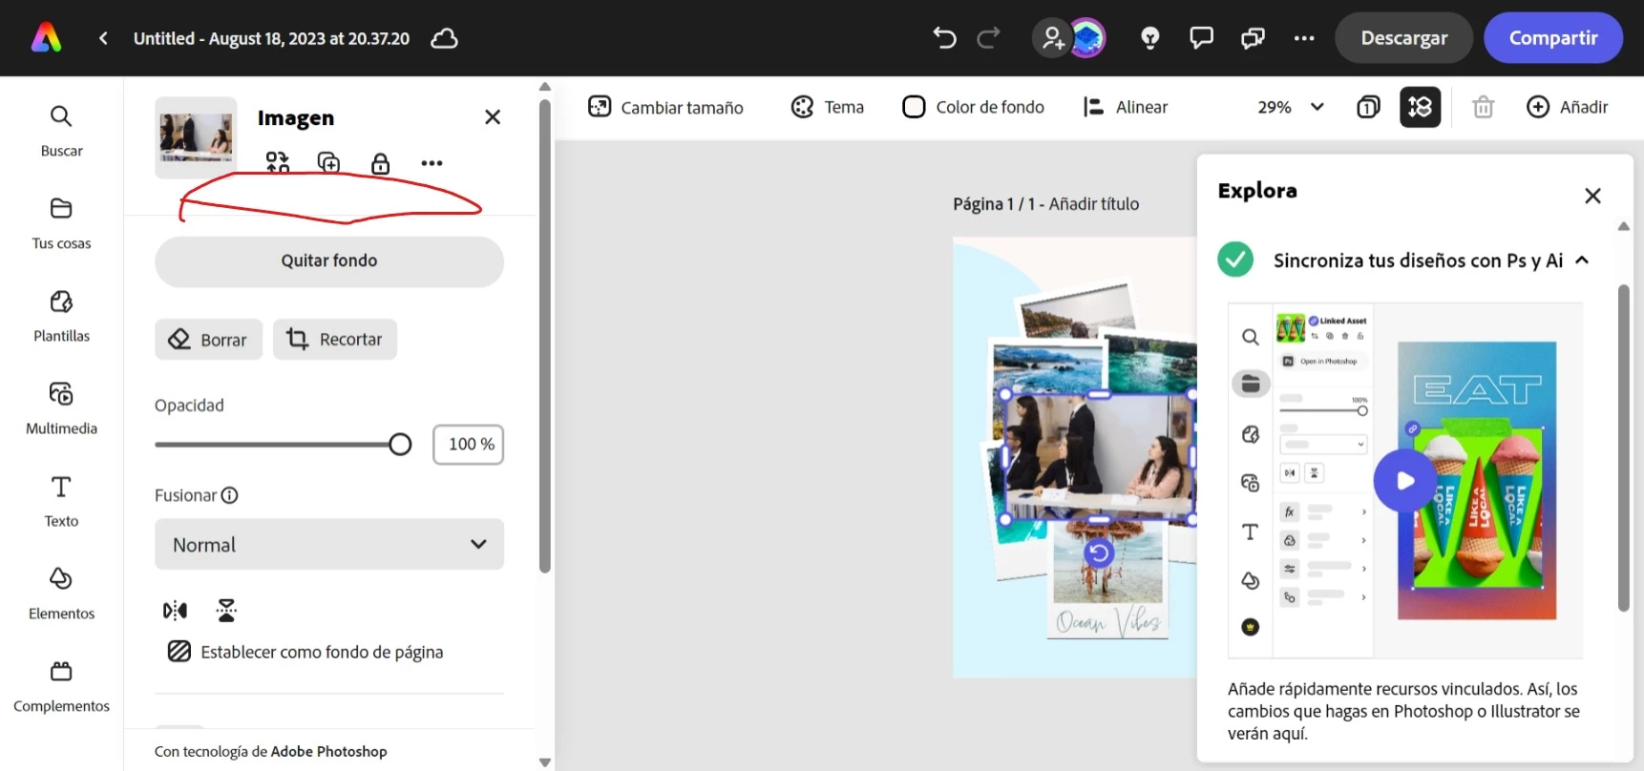The width and height of the screenshot is (1644, 771).
Task: Click the green checkmark next to Sincroniza
Action: coord(1235,260)
